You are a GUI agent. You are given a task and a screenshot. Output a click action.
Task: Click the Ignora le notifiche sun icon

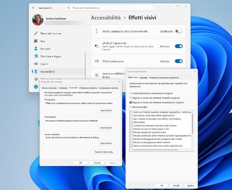tap(97, 75)
